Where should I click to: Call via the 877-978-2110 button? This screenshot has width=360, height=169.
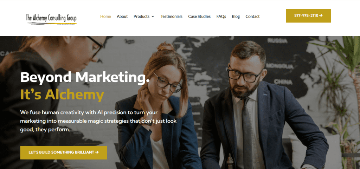click(x=308, y=16)
